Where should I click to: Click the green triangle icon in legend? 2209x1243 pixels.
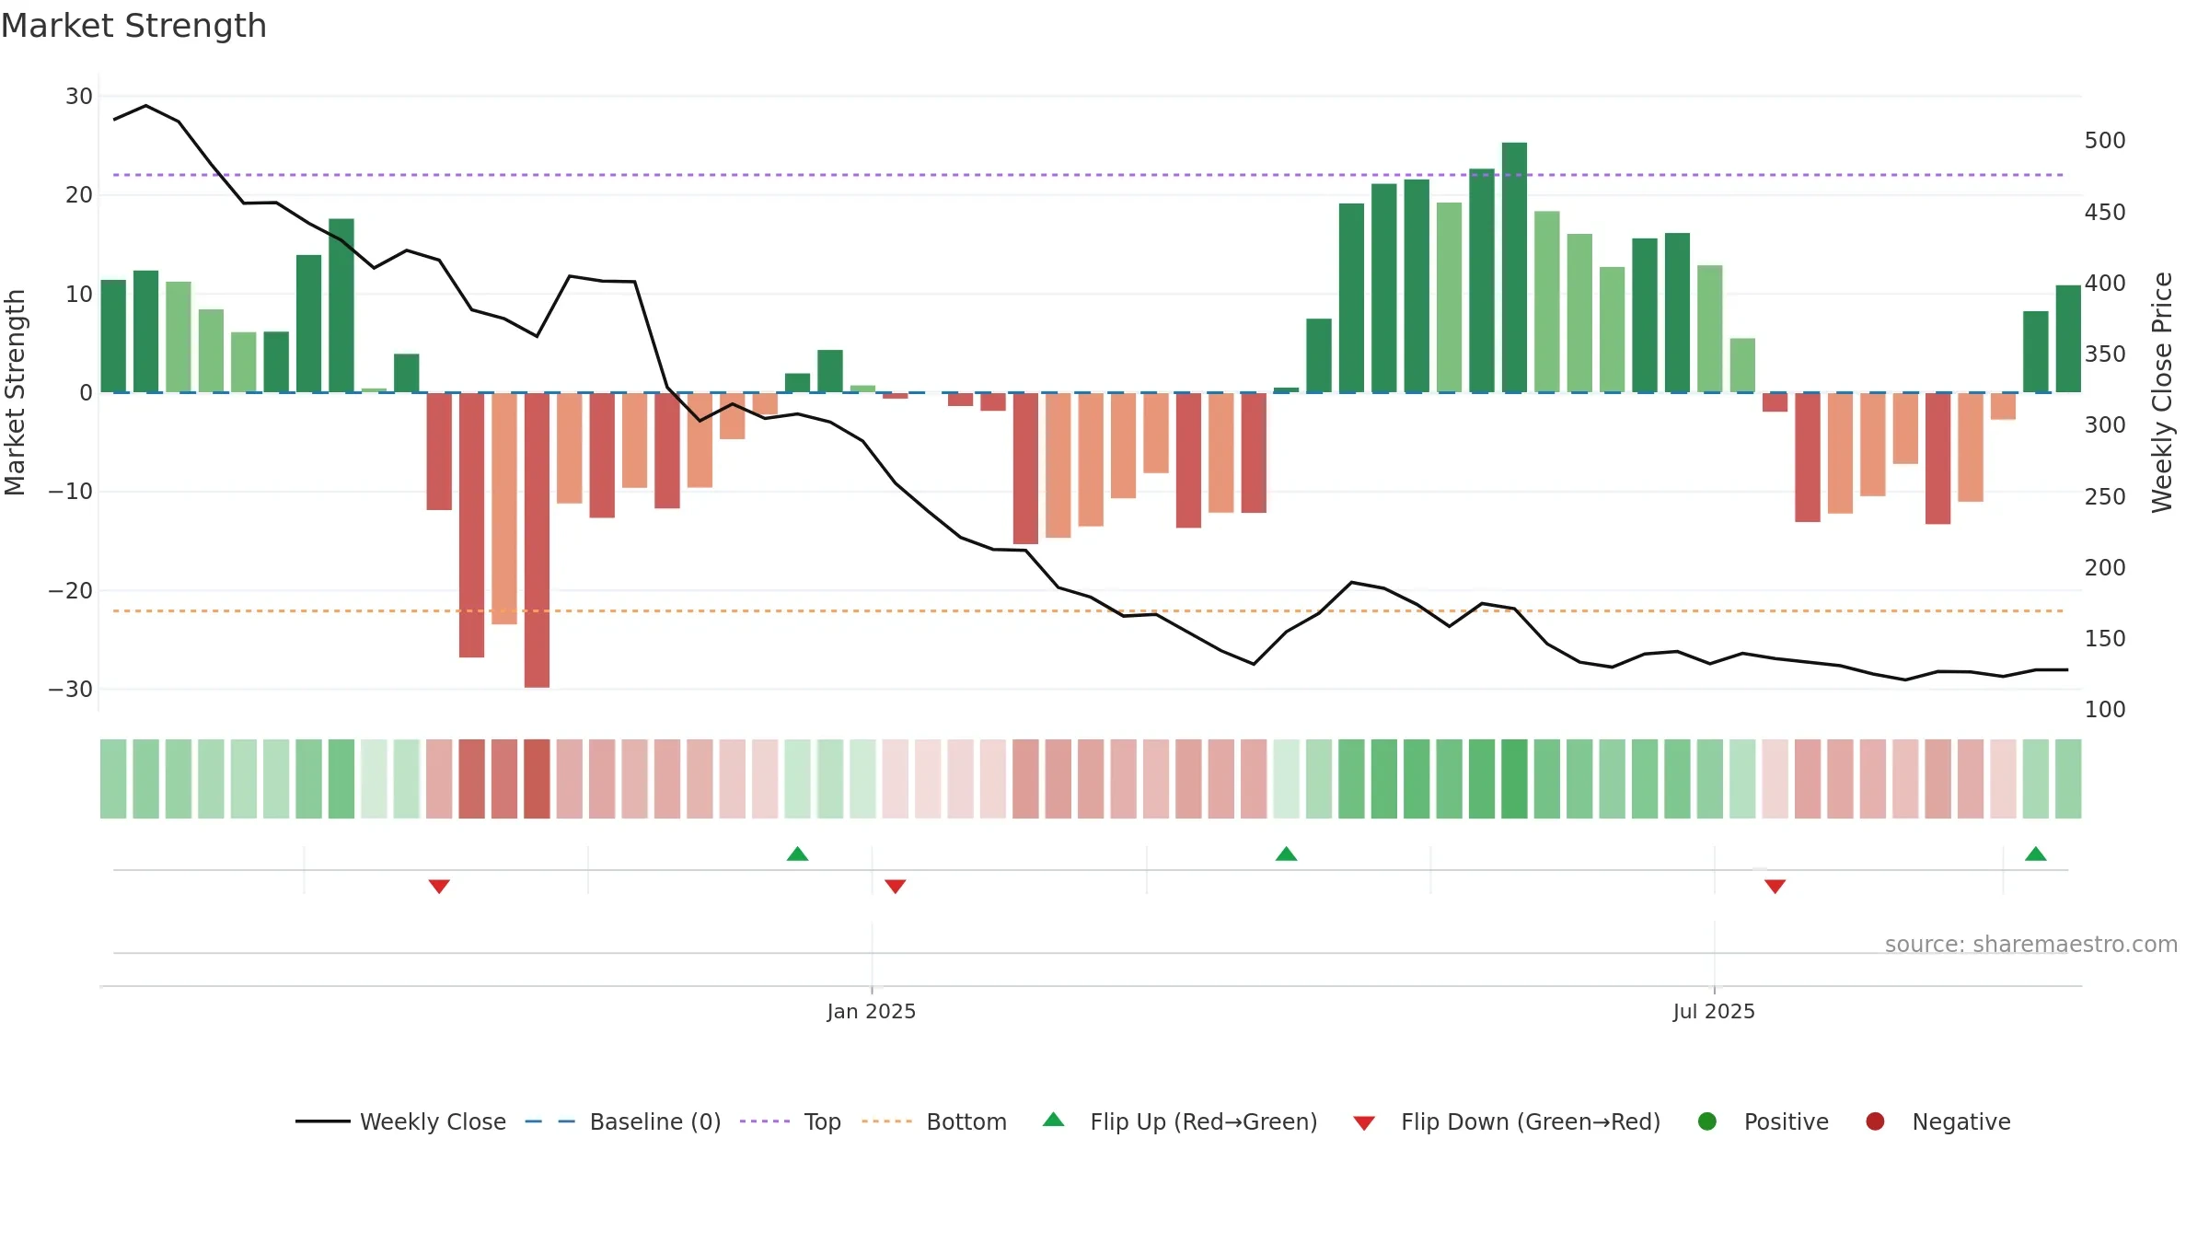1054,1120
